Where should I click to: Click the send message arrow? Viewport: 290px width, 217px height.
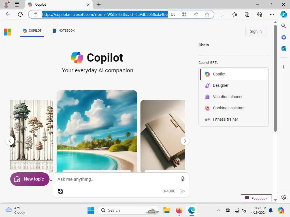tap(183, 191)
